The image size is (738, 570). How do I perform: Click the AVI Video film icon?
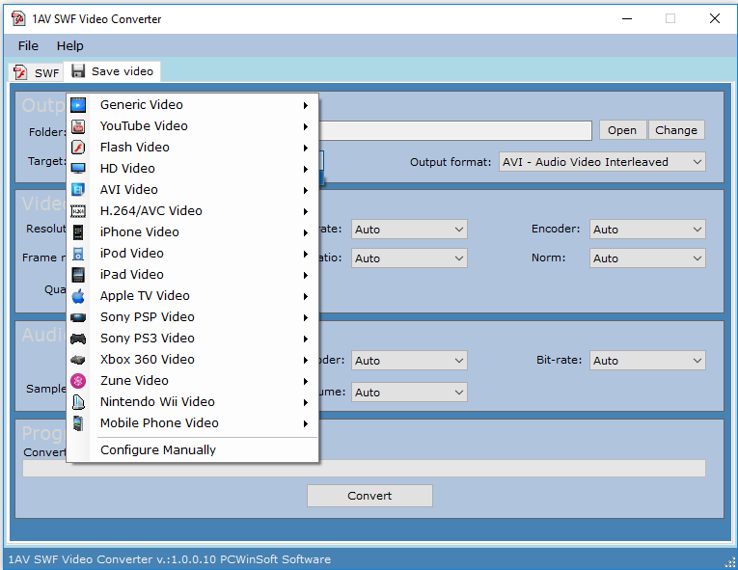(x=78, y=190)
